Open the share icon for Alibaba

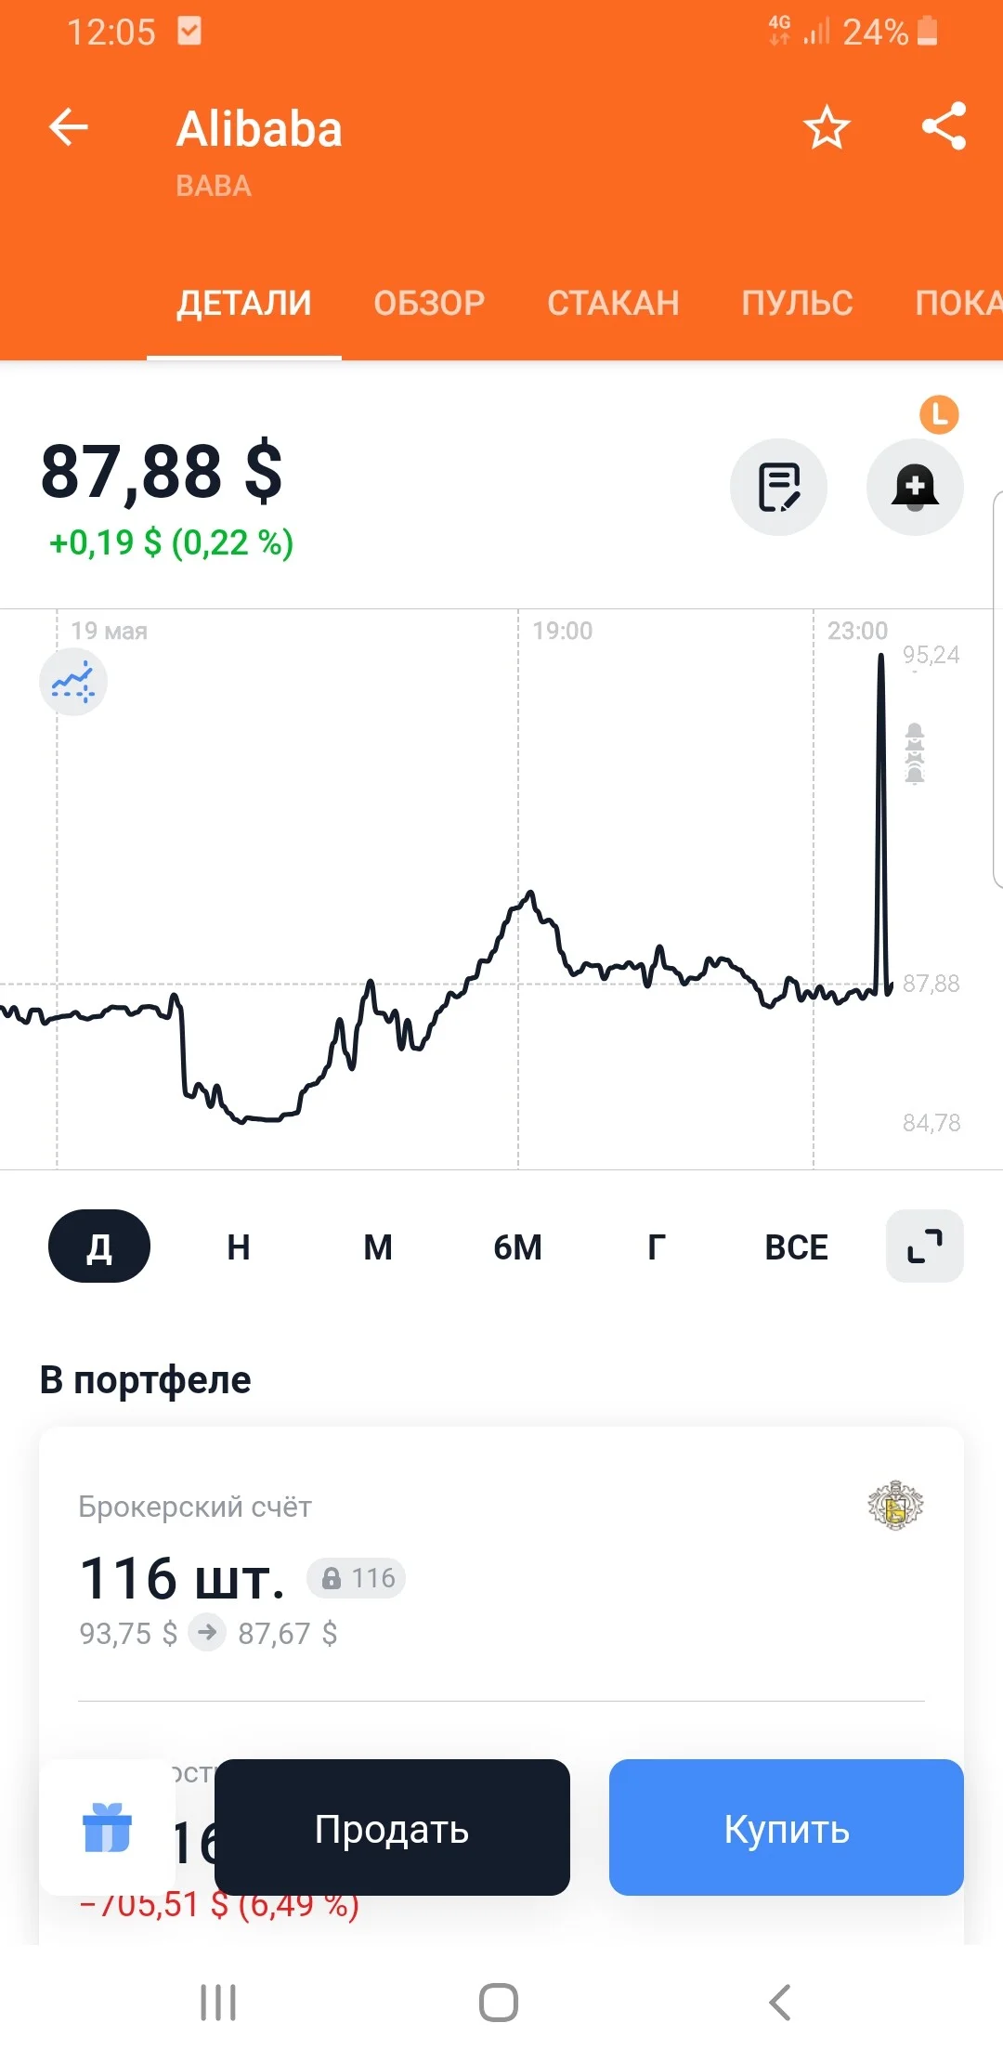coord(944,126)
